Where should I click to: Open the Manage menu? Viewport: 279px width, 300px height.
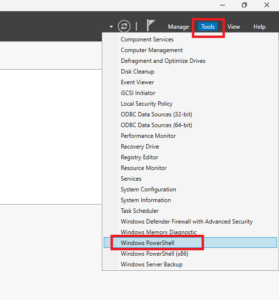click(178, 27)
